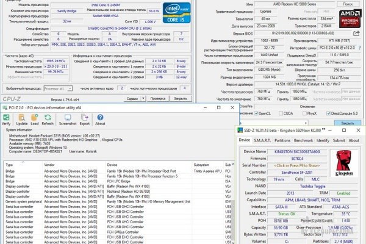The width and height of the screenshot is (366, 244).
Task: Click the serial number 'Click or Press F9 to Show' field
Action: coord(297,165)
